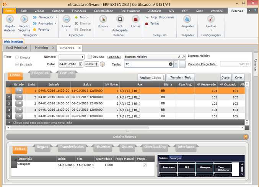Click the Registo Anterior back arrow icon

click(10, 19)
